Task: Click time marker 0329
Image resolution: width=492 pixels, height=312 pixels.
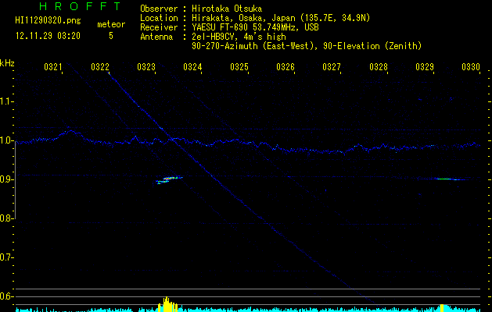Action: [425, 67]
